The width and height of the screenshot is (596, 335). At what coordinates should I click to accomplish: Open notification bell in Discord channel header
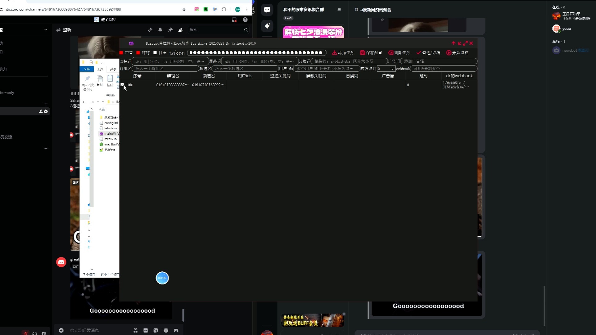pyautogui.click(x=160, y=30)
